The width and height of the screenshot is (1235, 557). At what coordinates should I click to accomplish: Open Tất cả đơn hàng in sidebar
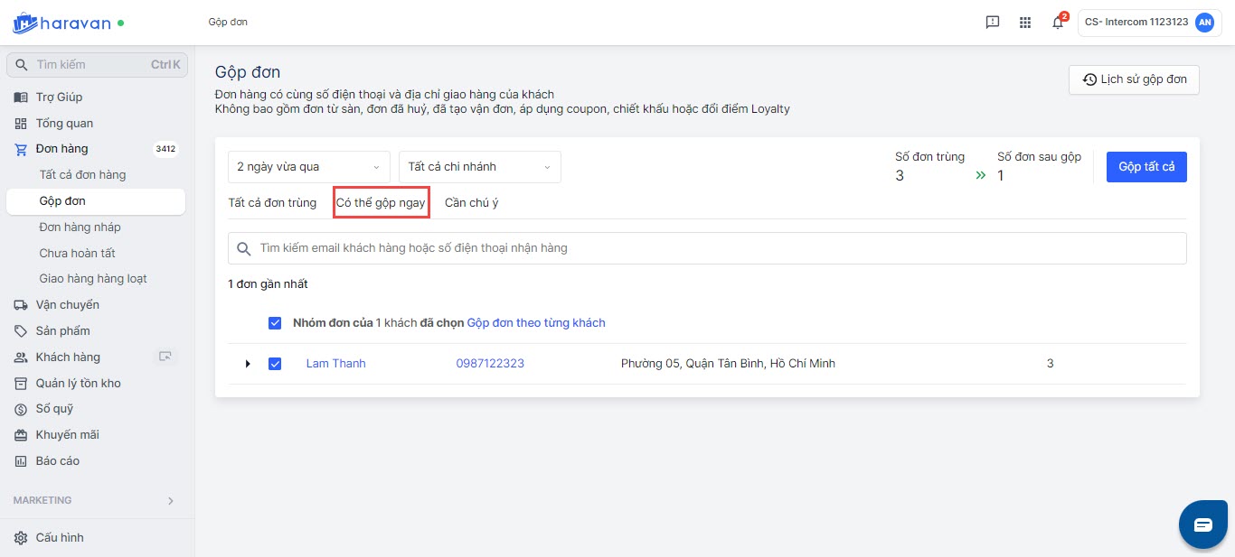(x=82, y=175)
